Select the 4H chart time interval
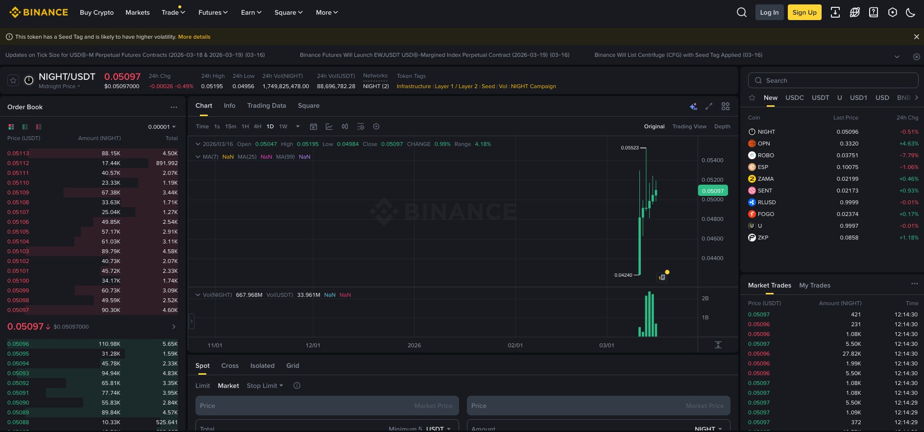 257,126
